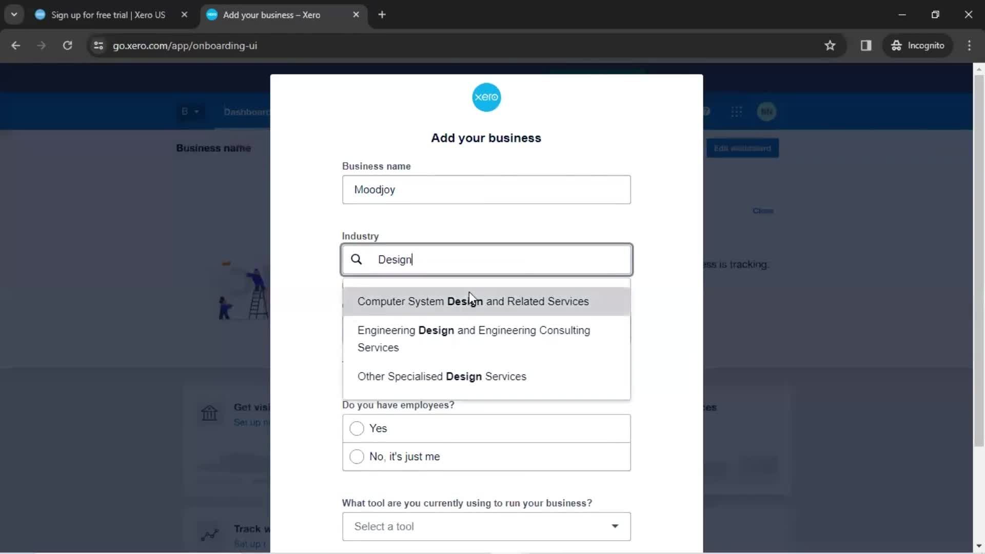Open a new browser tab
The height and width of the screenshot is (554, 985).
pos(382,15)
